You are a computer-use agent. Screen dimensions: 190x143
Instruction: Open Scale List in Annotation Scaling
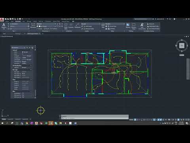pos(150,24)
